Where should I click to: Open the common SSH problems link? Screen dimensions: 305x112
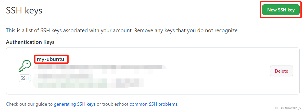tap(153, 104)
